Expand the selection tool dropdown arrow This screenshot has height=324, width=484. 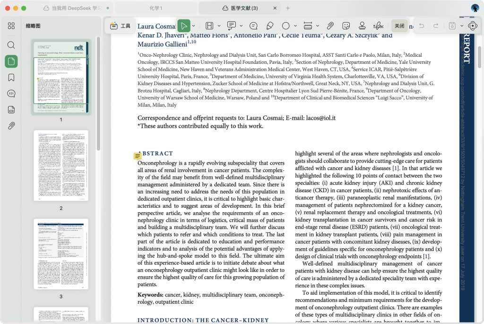(x=193, y=26)
